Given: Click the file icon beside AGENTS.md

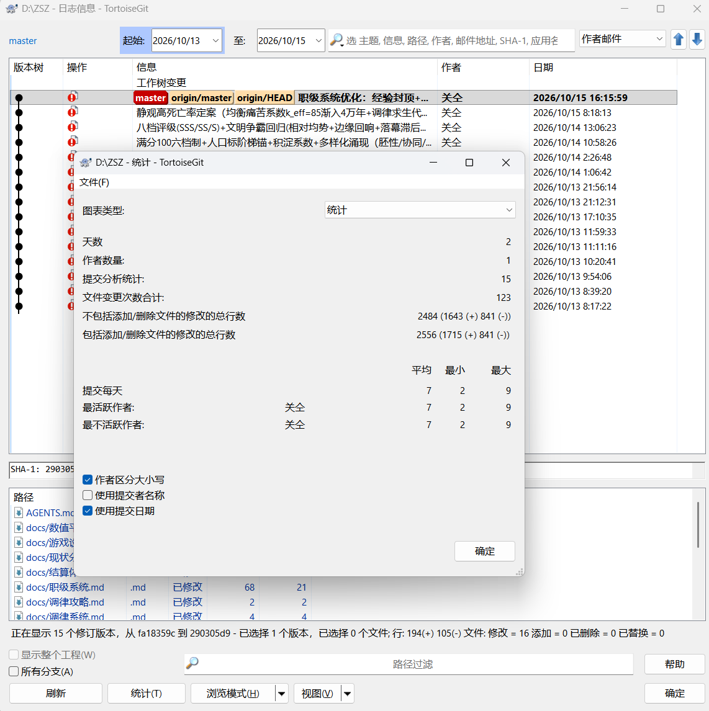Looking at the screenshot, I should (19, 513).
